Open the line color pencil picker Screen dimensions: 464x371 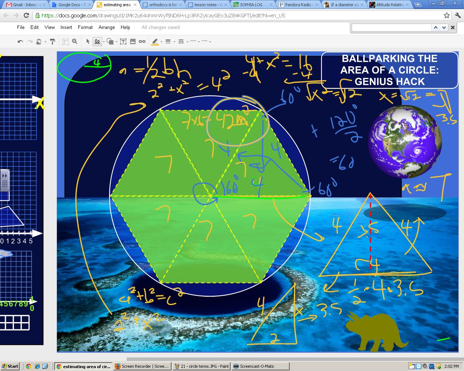coord(155,42)
